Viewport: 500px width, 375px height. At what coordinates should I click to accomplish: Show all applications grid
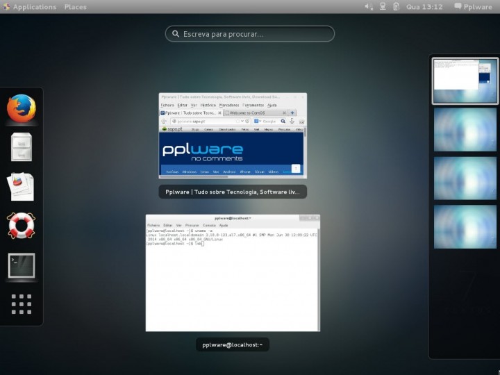(x=22, y=305)
